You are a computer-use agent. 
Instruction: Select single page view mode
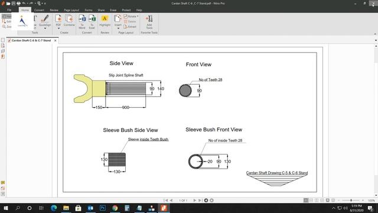click(x=306, y=201)
